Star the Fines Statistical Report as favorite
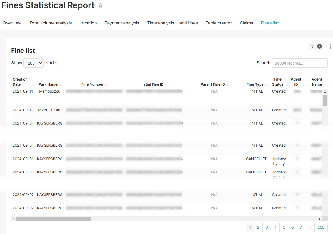 coord(101,5)
